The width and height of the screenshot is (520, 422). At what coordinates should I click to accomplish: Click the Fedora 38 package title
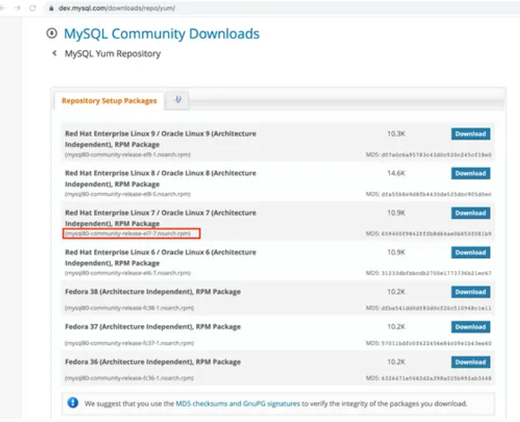coord(153,292)
